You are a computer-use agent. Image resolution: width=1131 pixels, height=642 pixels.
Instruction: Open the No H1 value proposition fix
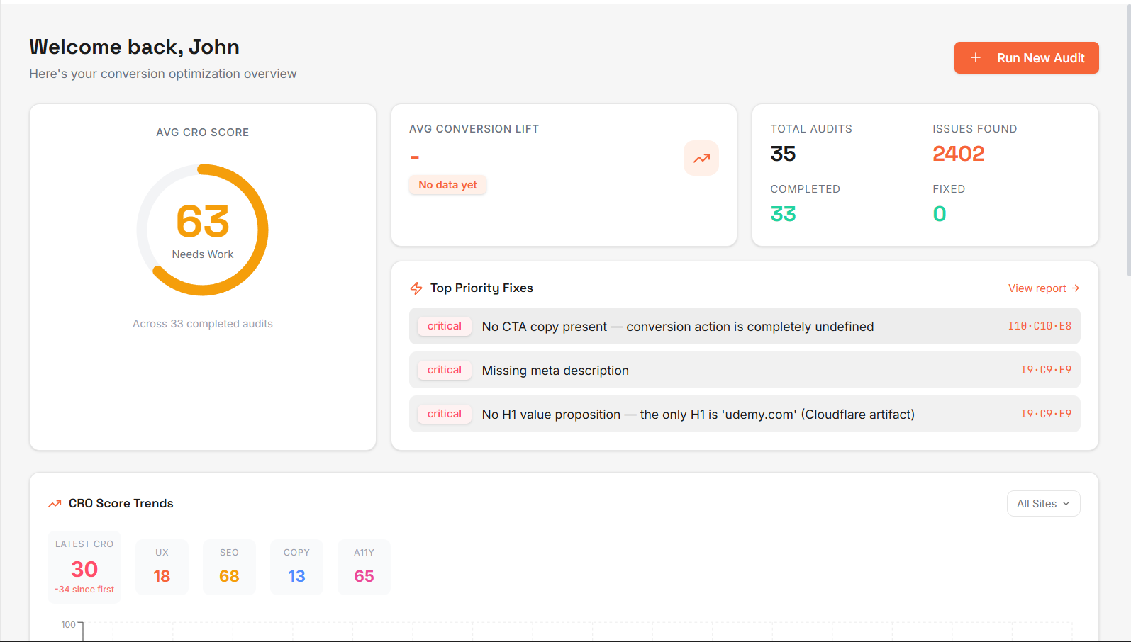click(744, 414)
